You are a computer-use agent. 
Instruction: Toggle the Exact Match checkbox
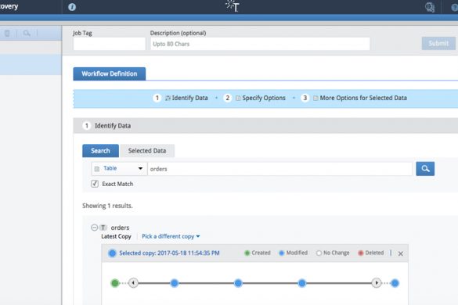[95, 184]
